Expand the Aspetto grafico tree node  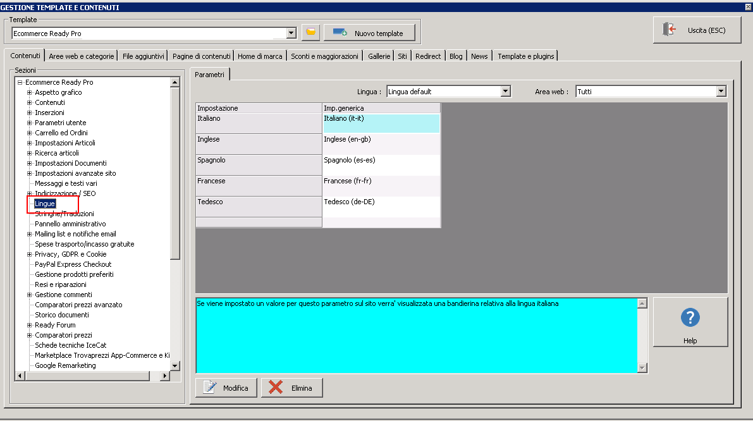[29, 92]
